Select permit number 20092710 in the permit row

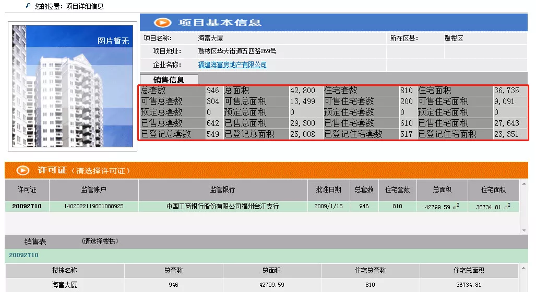coord(27,206)
